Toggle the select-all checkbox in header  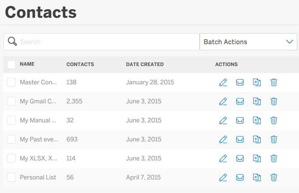pos(11,64)
